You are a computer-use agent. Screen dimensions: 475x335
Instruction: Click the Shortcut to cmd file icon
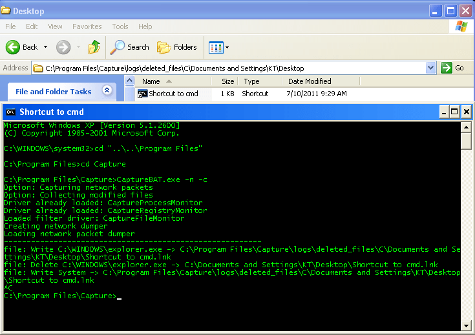(143, 94)
